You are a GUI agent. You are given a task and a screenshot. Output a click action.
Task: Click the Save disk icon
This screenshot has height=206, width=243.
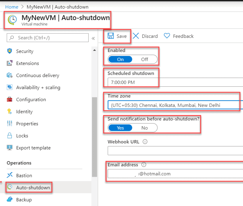coord(111,36)
